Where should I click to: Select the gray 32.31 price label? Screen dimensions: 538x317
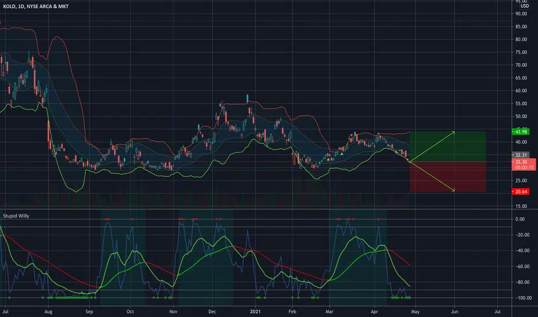click(521, 155)
